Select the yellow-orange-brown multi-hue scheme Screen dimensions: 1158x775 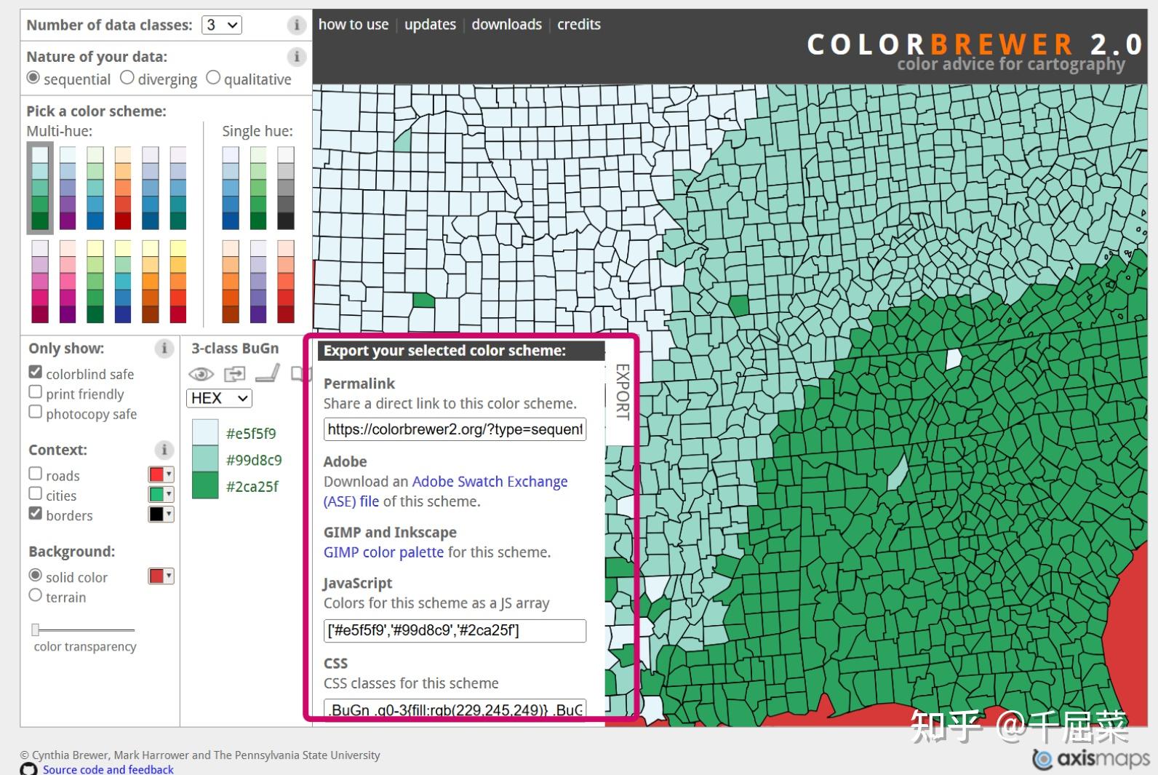click(x=151, y=281)
